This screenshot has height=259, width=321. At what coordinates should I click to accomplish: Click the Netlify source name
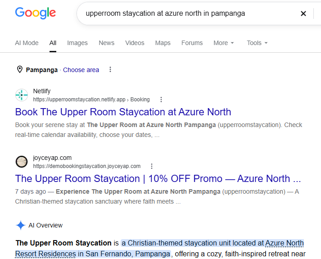pos(42,91)
